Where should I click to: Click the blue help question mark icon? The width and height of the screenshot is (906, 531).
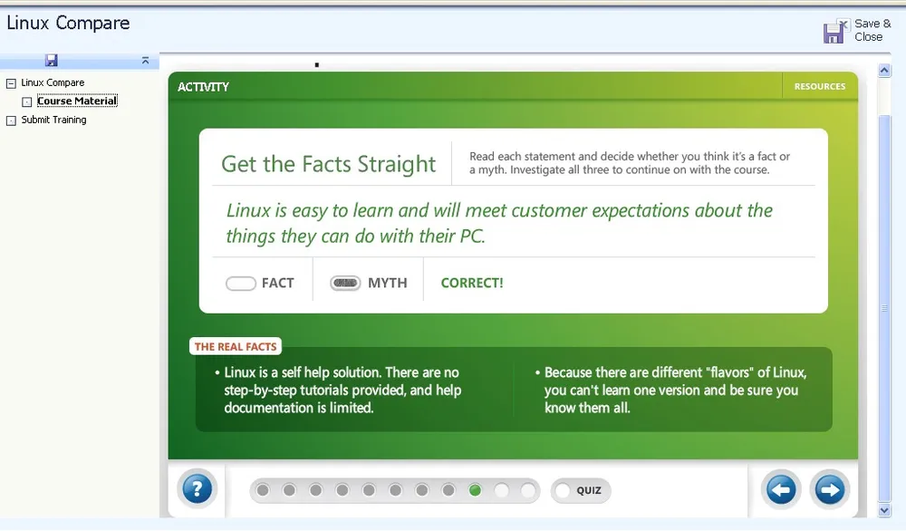click(197, 490)
